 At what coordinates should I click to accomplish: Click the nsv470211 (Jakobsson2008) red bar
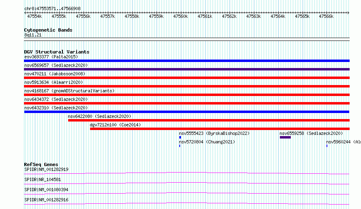(187, 78)
